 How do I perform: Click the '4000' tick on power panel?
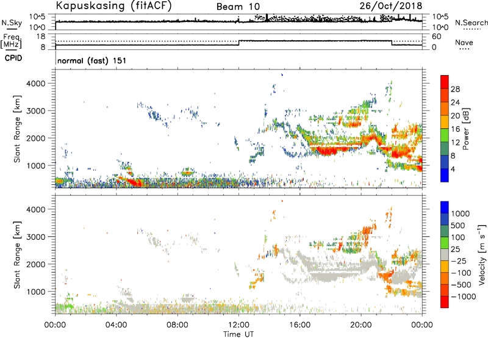coord(36,84)
